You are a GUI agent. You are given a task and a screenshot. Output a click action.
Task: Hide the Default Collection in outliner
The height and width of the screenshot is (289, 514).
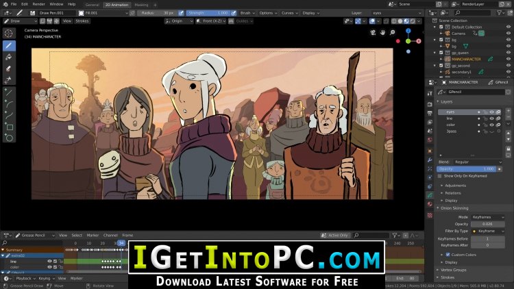pos(509,27)
